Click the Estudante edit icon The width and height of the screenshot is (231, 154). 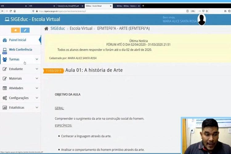tap(5, 69)
